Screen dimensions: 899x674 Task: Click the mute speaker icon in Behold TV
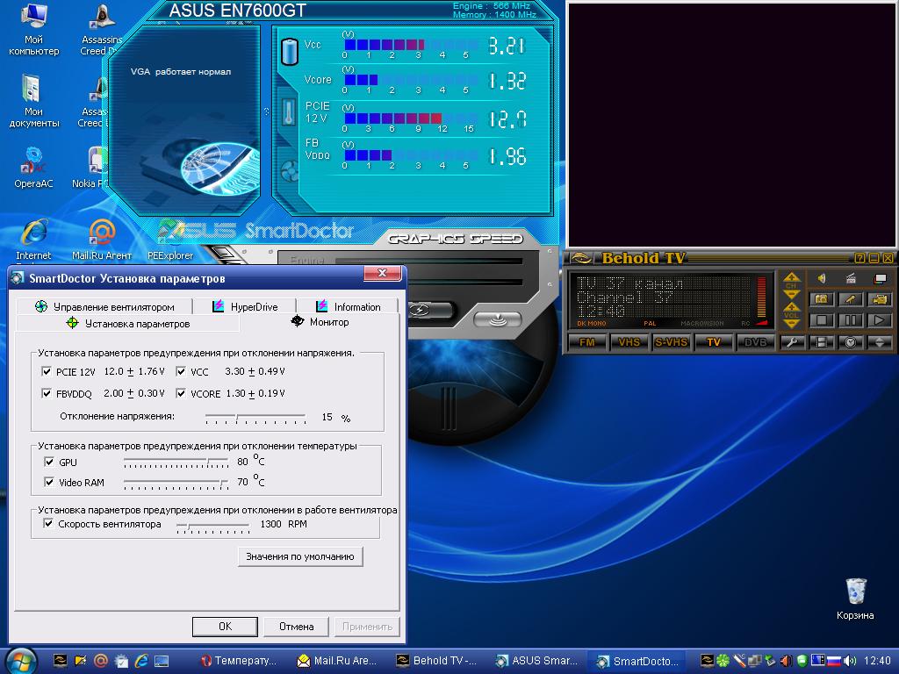pos(822,278)
